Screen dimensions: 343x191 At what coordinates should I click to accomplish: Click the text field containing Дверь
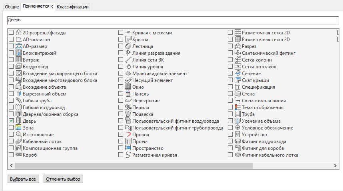pos(172,20)
